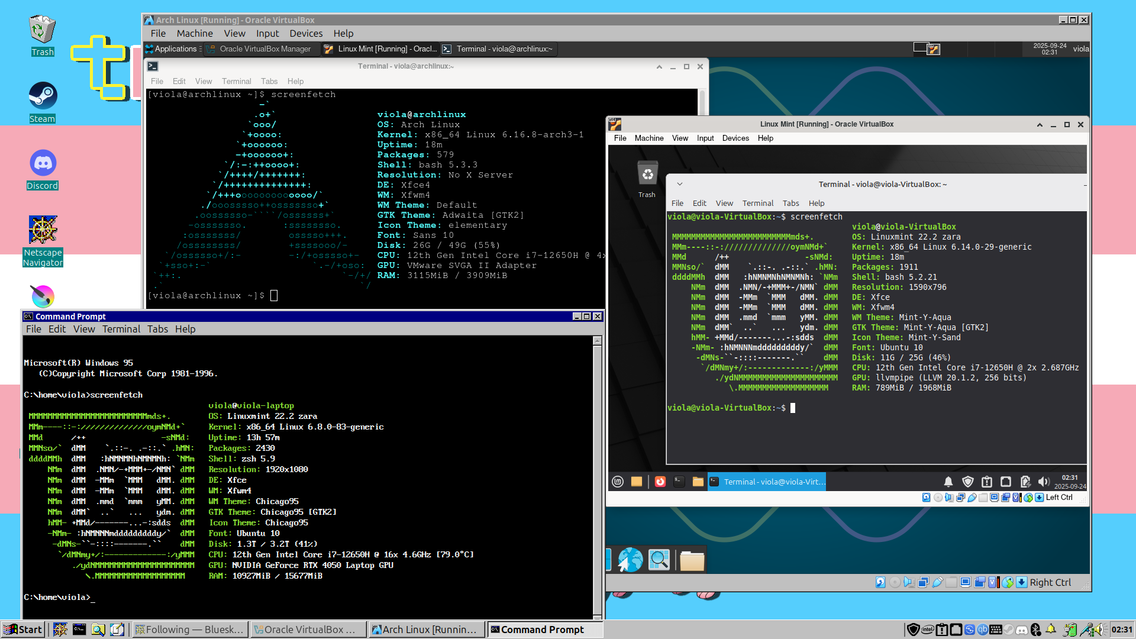The height and width of the screenshot is (639, 1136).
Task: Open the battery power icon in Mint panel
Action: pyautogui.click(x=1025, y=482)
